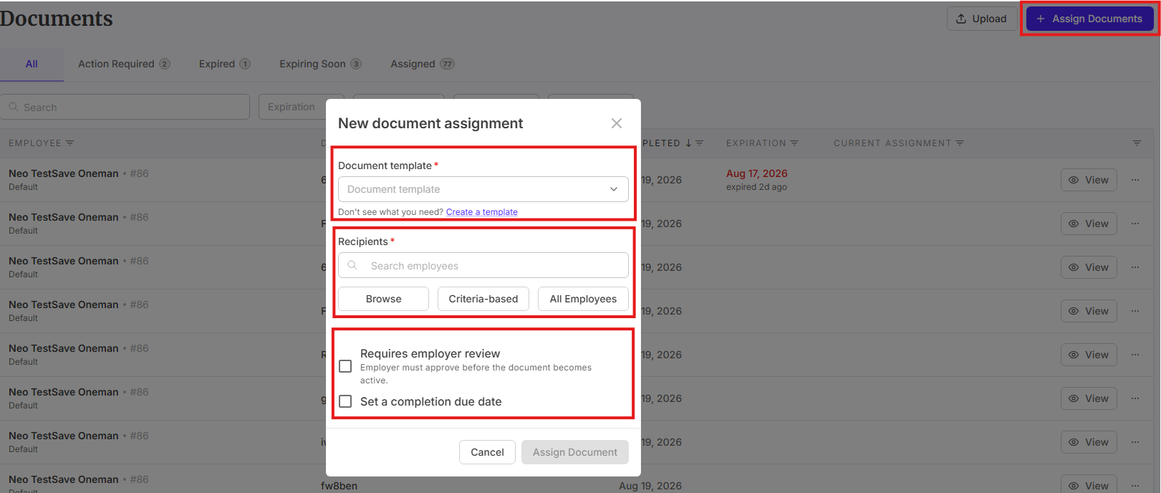
Task: Click the Documents page heading
Action: [x=57, y=19]
